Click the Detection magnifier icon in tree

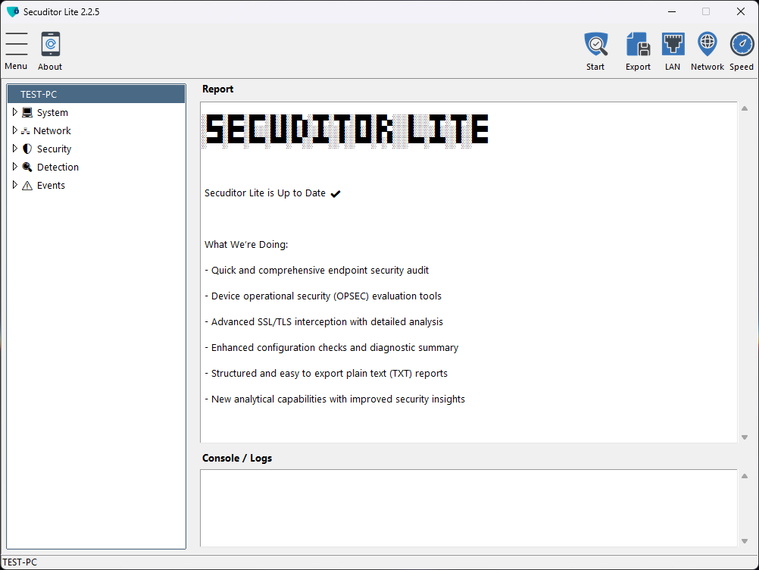click(27, 167)
